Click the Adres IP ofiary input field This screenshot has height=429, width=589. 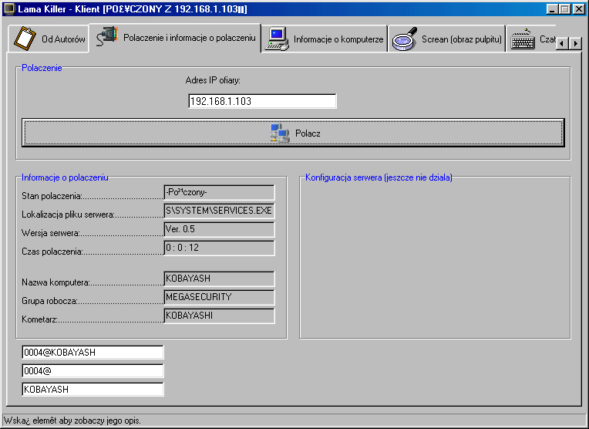pos(262,101)
